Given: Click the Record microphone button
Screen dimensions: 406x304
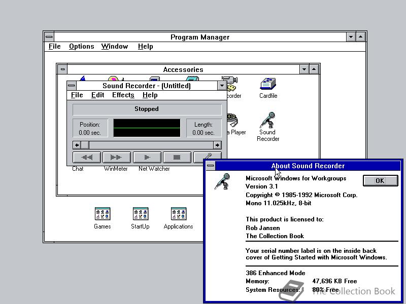Looking at the screenshot, I should click(208, 156).
